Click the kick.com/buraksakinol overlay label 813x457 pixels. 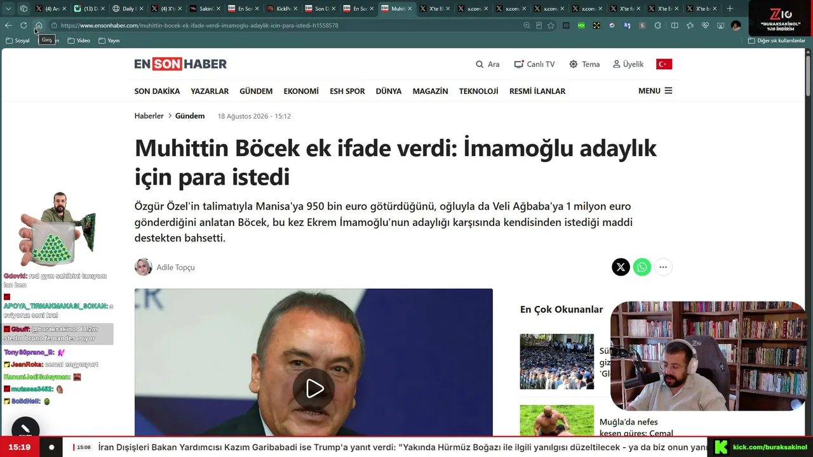pos(770,447)
